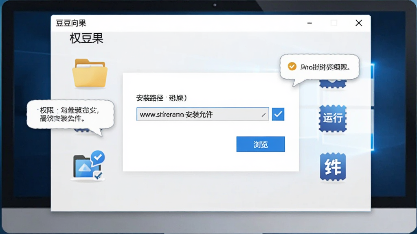Click the partially hidden blue badge under the bubble
The width and height of the screenshot is (417, 234).
point(333,84)
